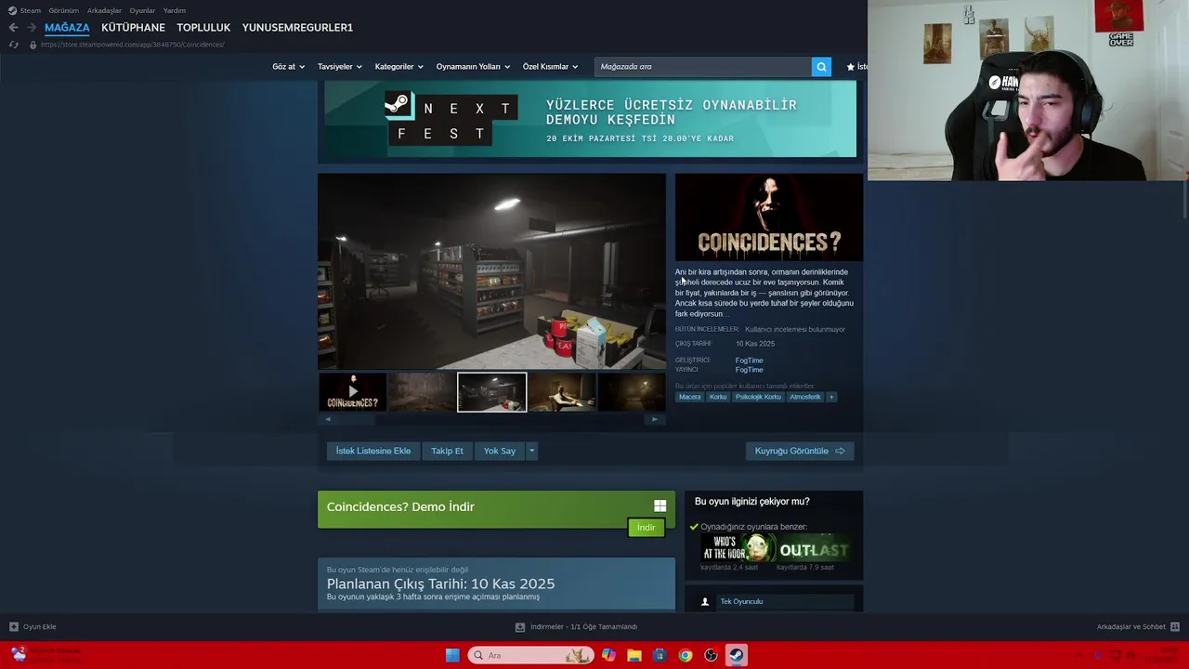Click the single player person icon
The height and width of the screenshot is (669, 1189).
pyautogui.click(x=704, y=601)
